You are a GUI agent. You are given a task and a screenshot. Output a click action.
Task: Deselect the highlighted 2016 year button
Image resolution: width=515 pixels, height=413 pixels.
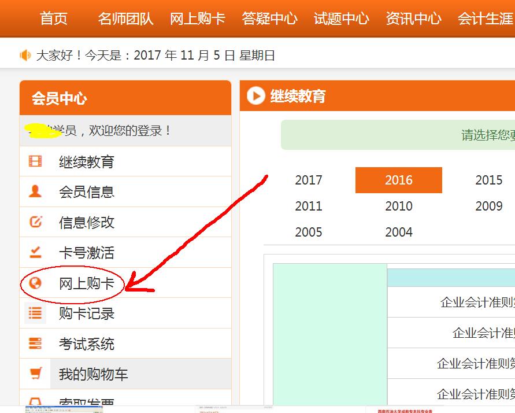(x=398, y=180)
